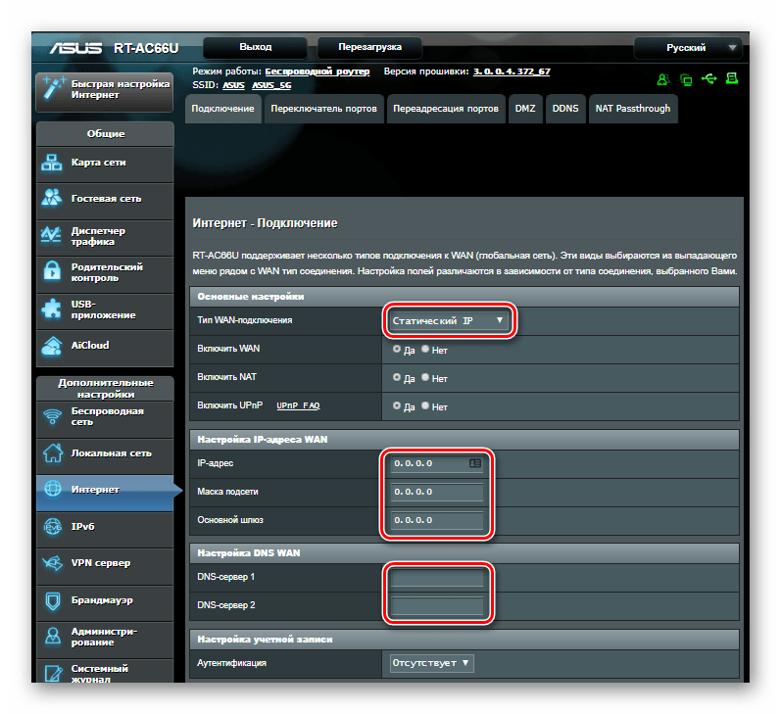The height and width of the screenshot is (714, 781).
Task: Select Да for Включить NAT
Action: (x=397, y=377)
